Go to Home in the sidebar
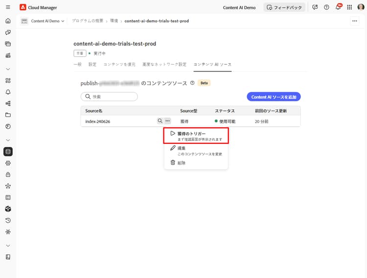367x278 pixels. coord(8,21)
